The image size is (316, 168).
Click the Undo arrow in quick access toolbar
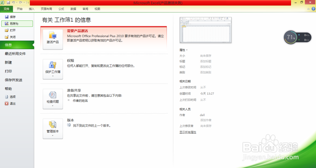coord(13,3)
